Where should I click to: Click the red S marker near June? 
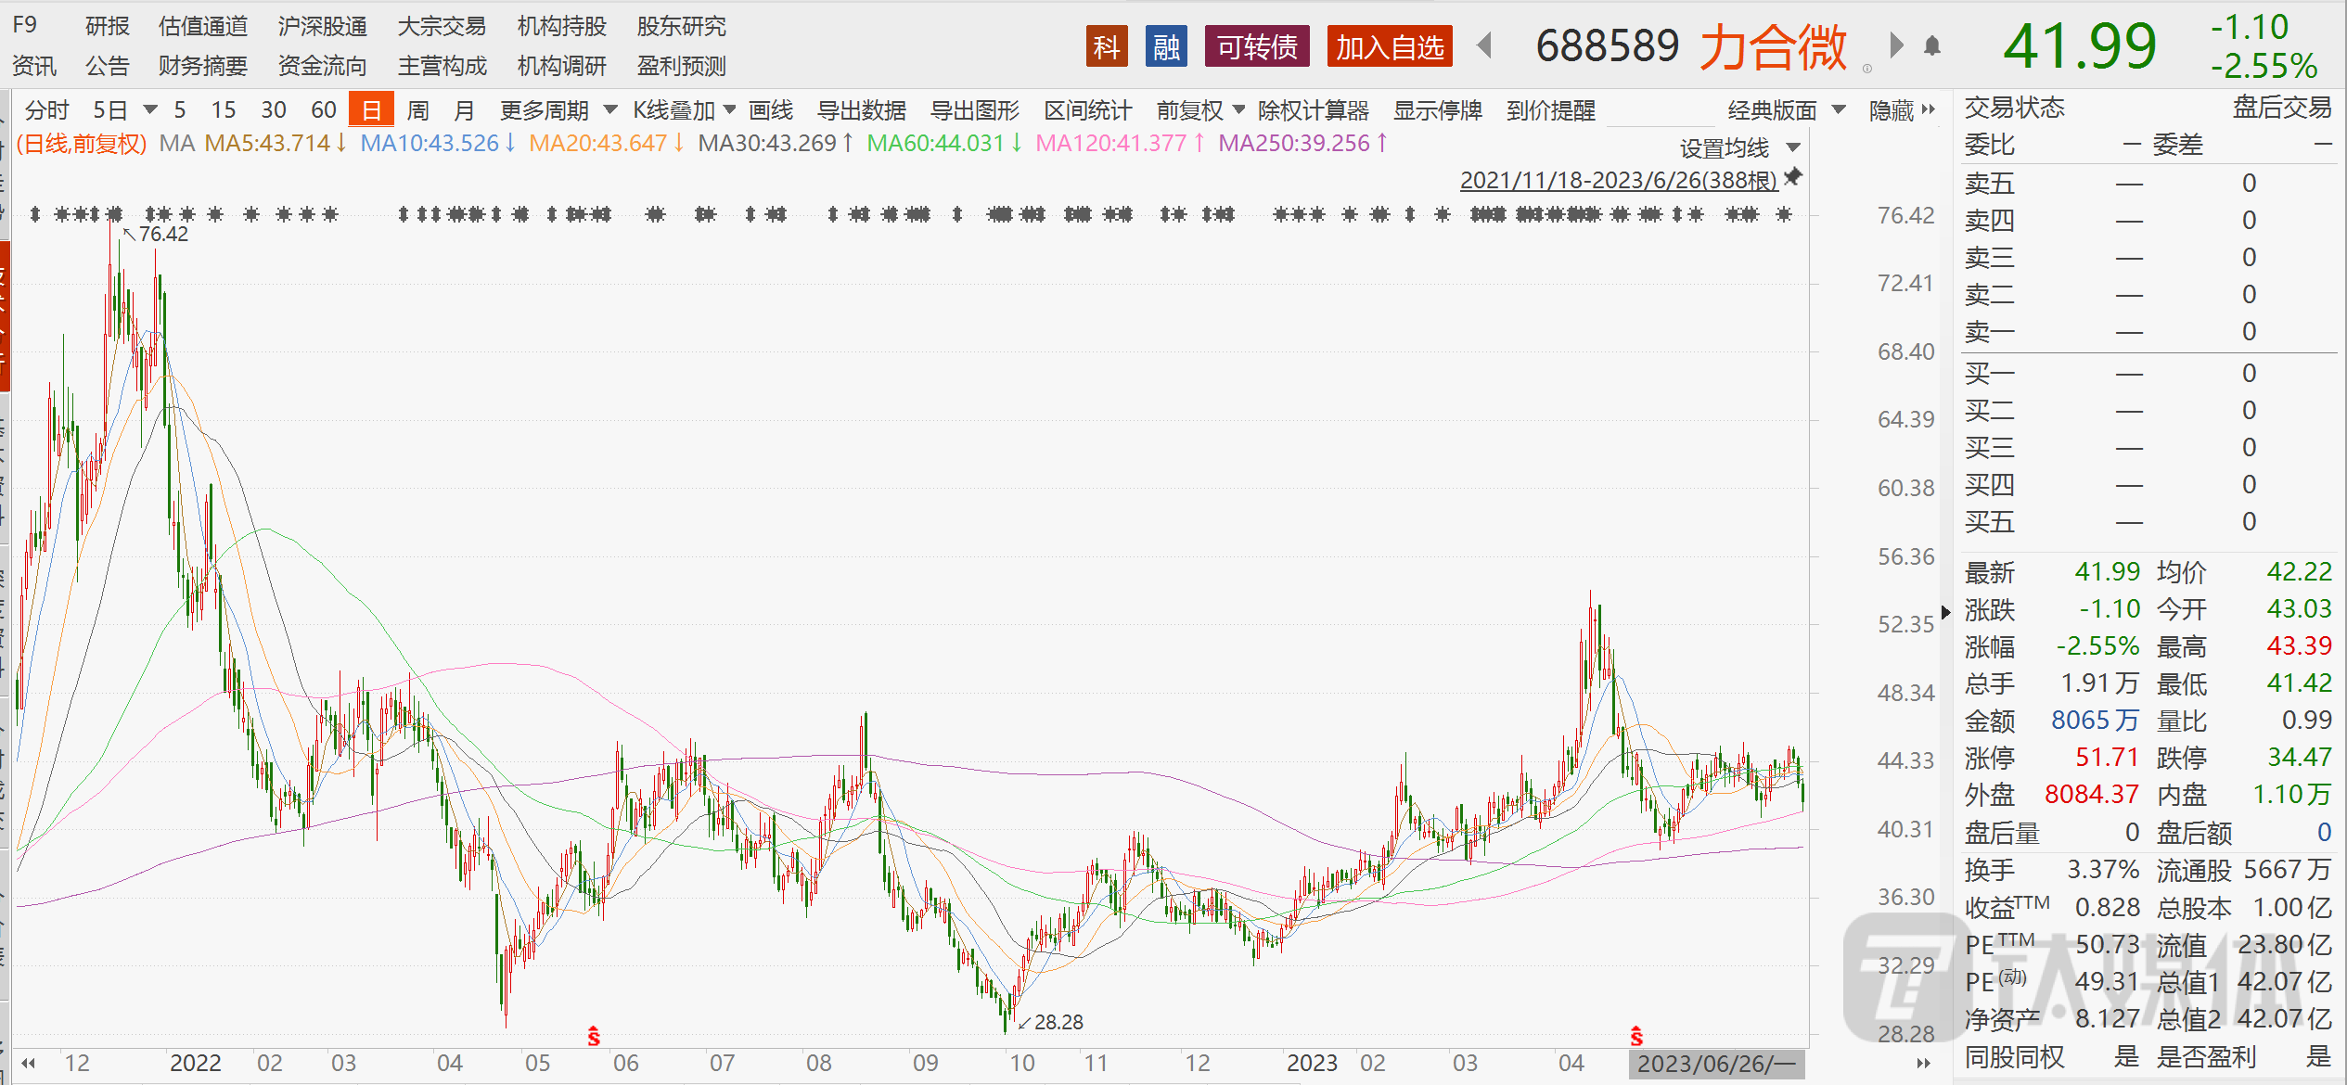click(x=594, y=1036)
